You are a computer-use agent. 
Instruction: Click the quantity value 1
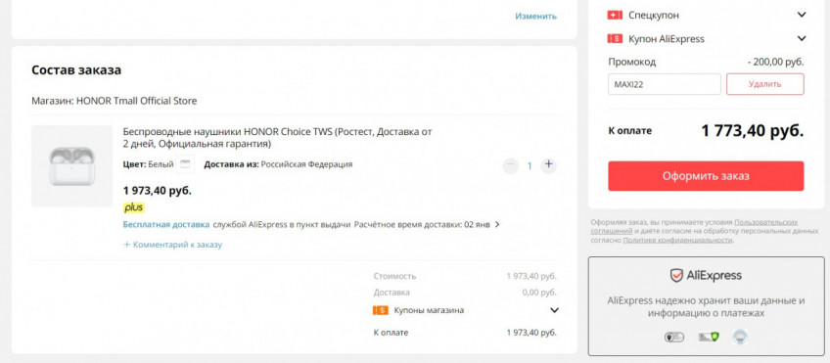[530, 166]
